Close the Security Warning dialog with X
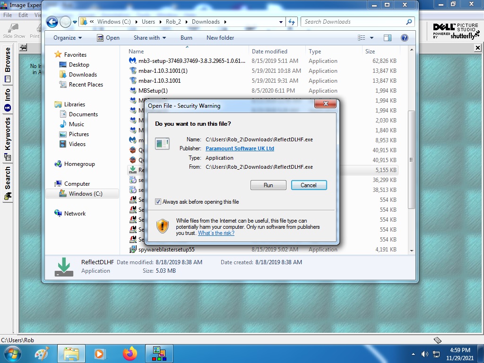 (x=325, y=104)
